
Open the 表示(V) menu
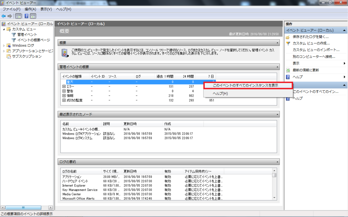(46, 9)
